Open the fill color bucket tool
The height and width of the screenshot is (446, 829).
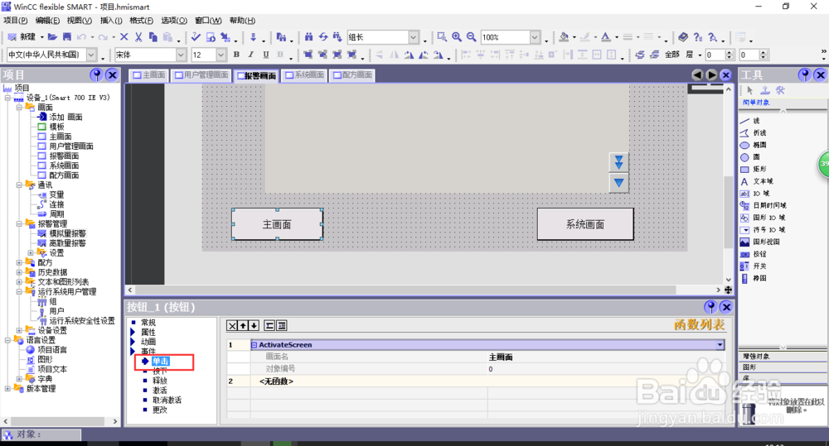[x=564, y=37]
